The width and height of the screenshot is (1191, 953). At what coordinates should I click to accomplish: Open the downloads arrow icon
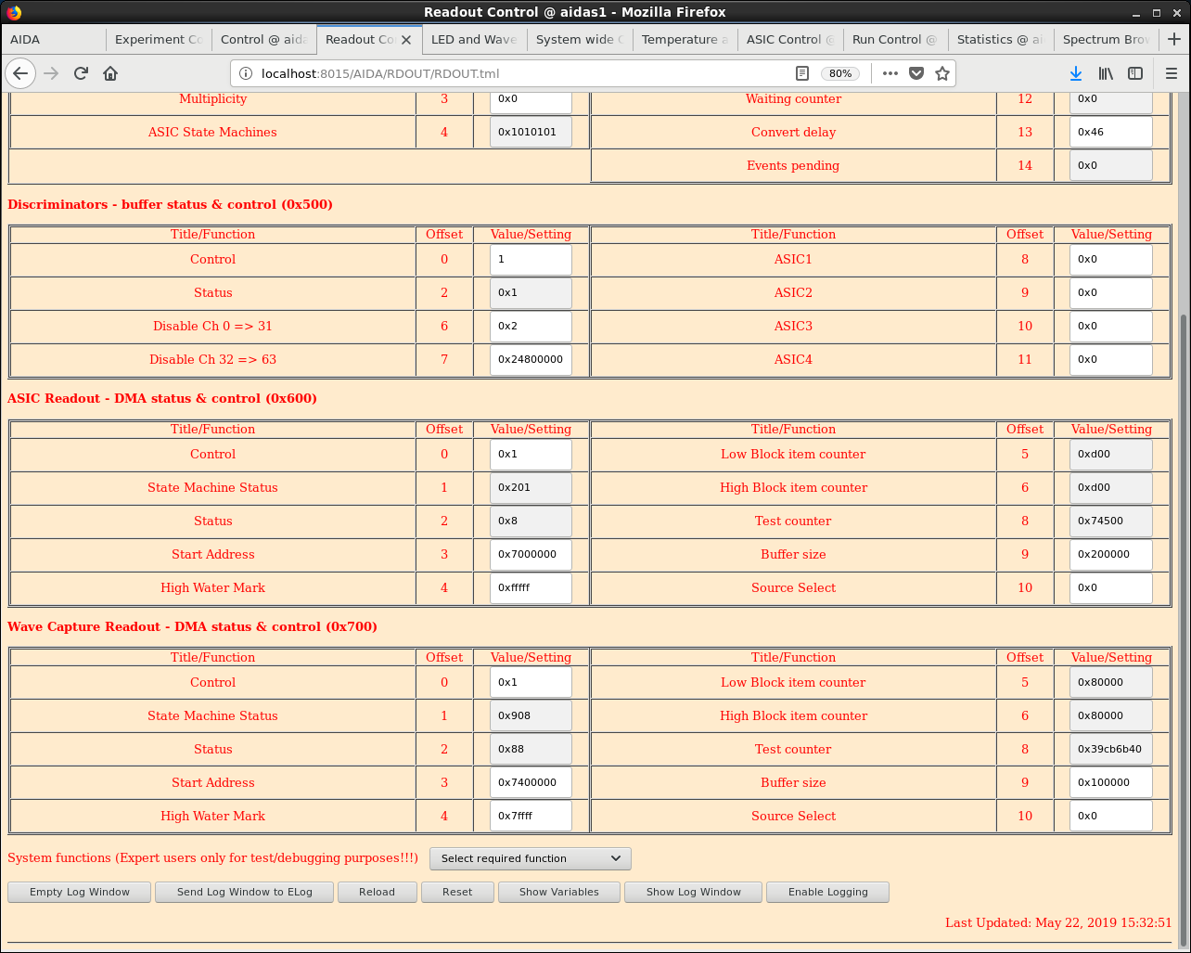[1075, 73]
